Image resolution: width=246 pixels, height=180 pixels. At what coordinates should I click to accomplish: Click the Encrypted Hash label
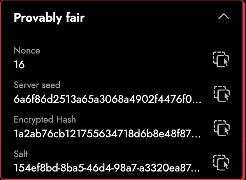point(45,120)
